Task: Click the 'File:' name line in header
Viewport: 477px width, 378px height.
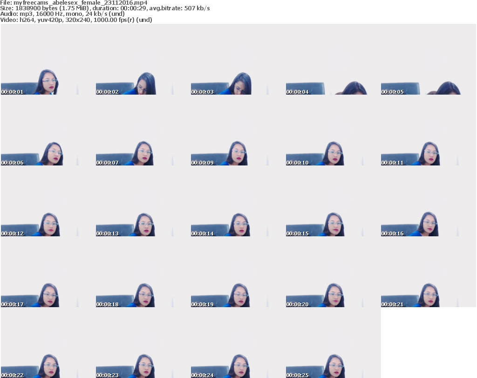Action: point(74,3)
